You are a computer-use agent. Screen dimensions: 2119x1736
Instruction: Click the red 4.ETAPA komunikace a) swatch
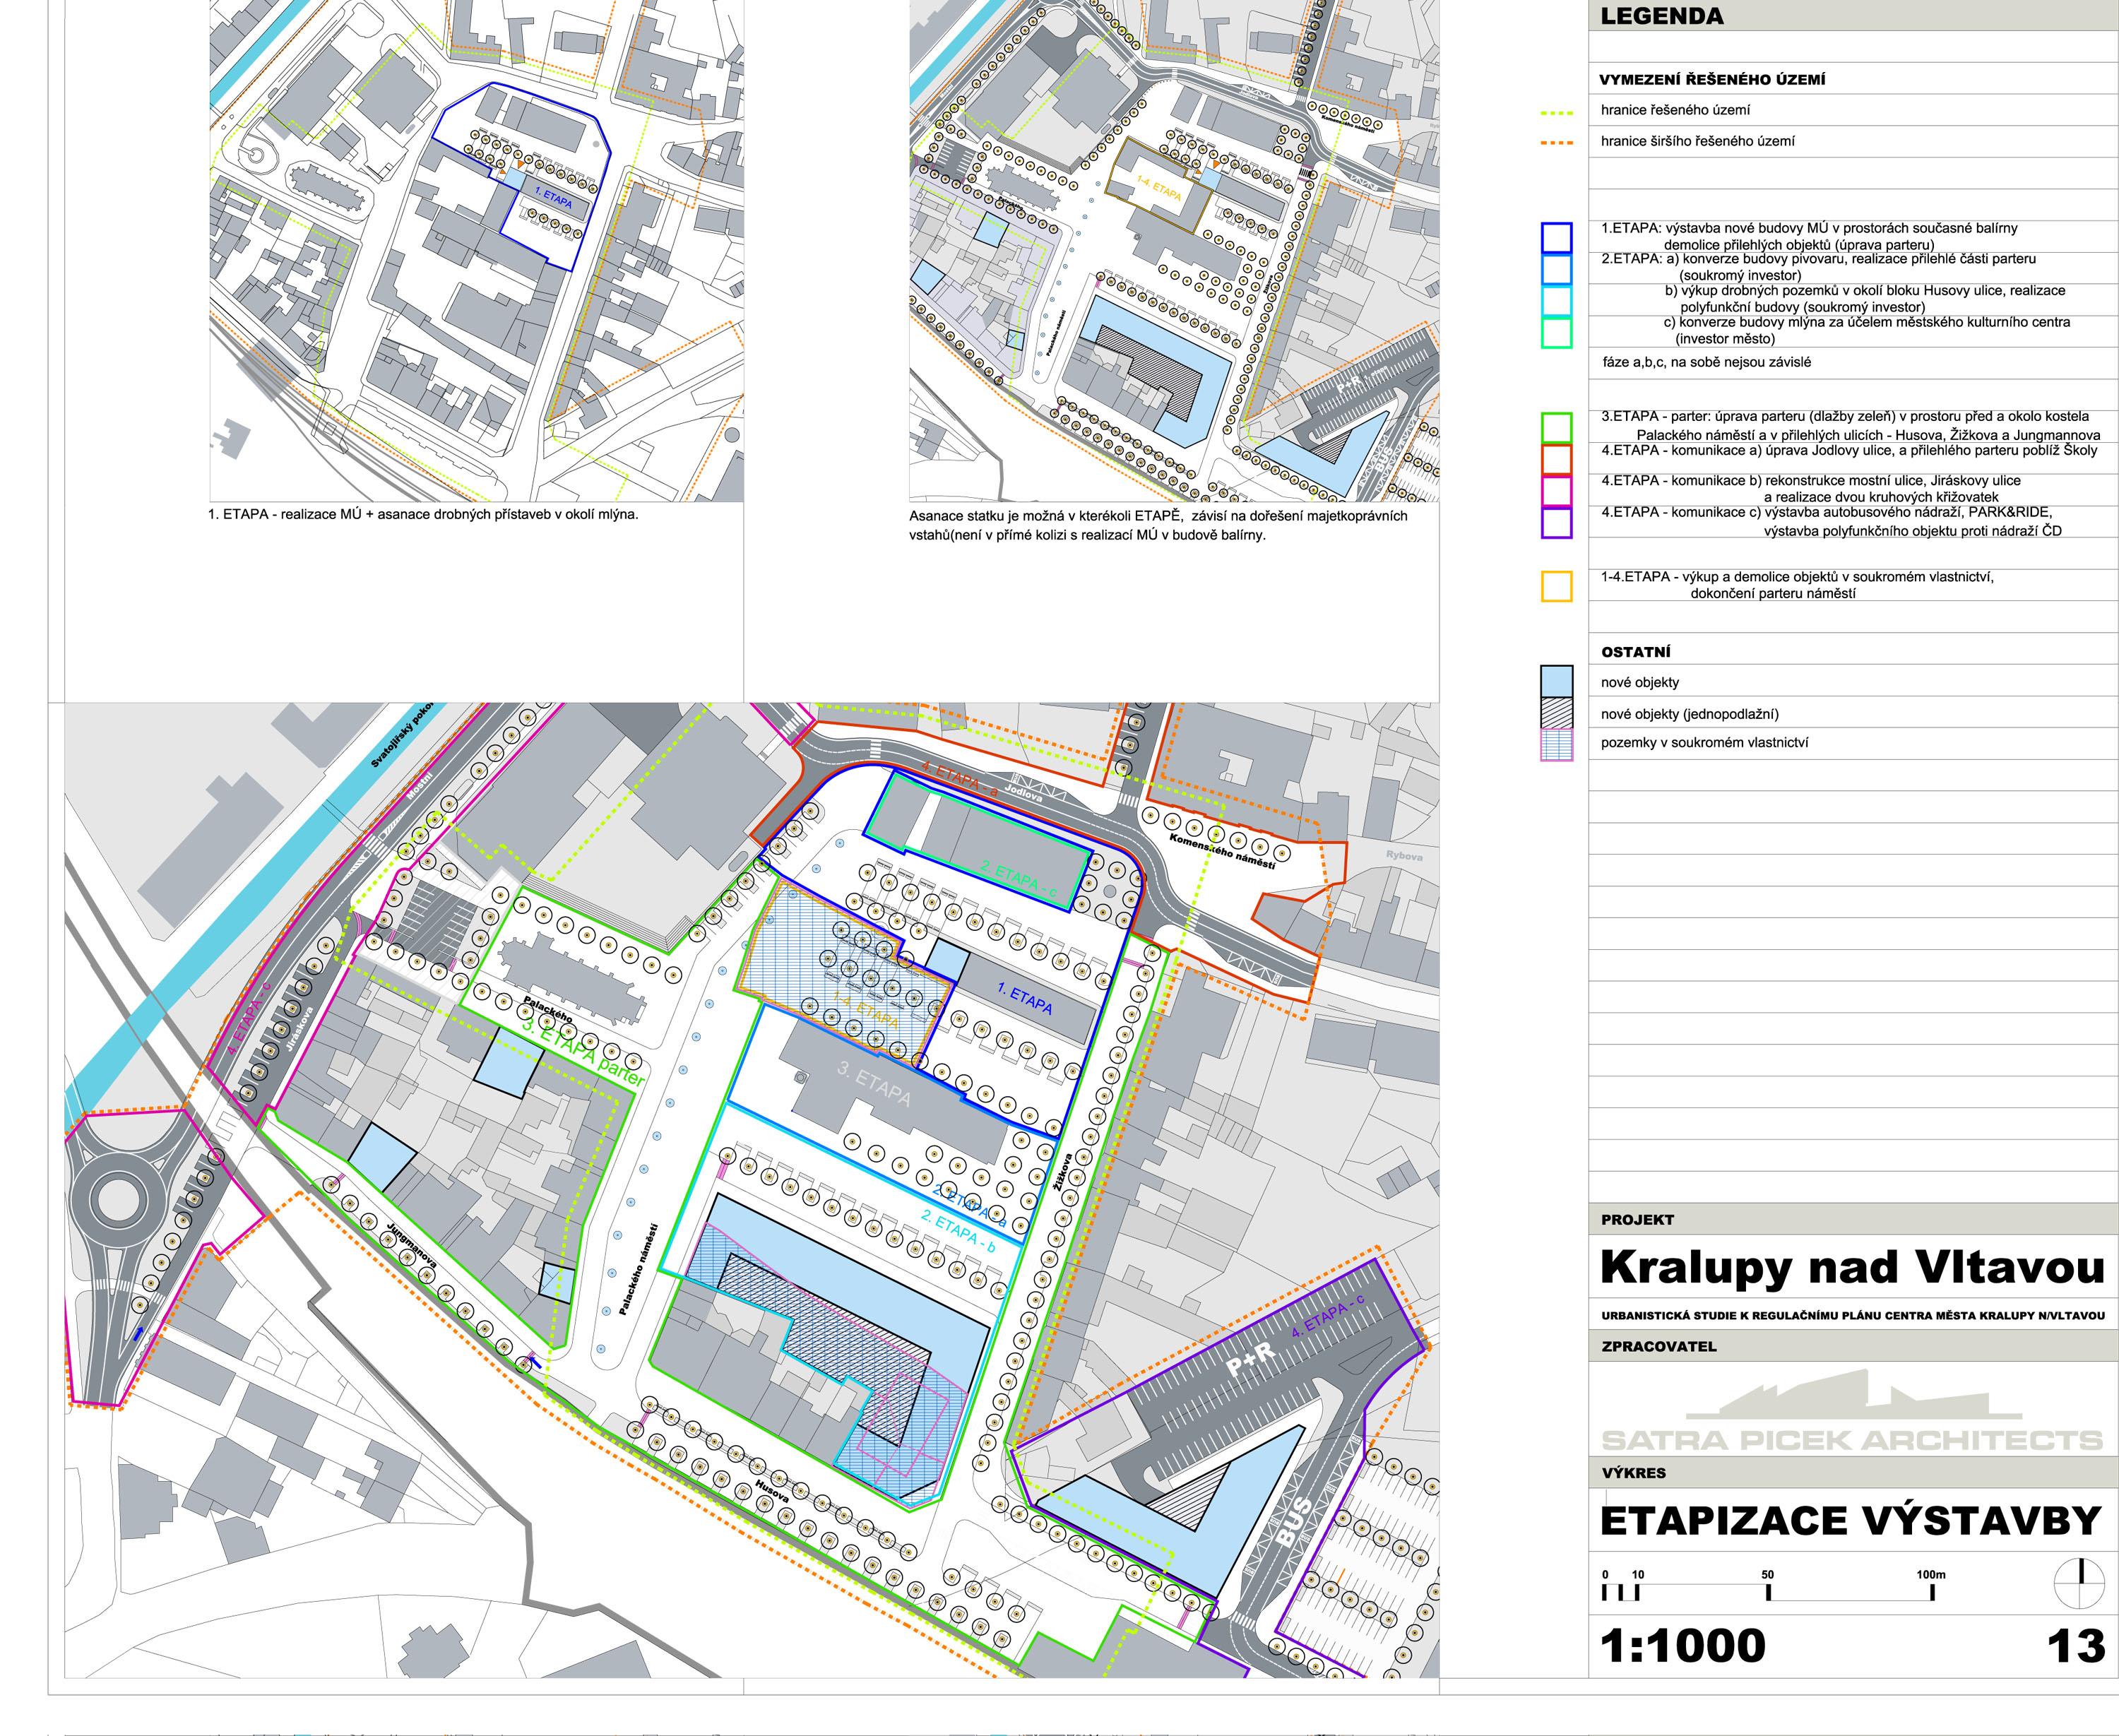click(x=1556, y=459)
